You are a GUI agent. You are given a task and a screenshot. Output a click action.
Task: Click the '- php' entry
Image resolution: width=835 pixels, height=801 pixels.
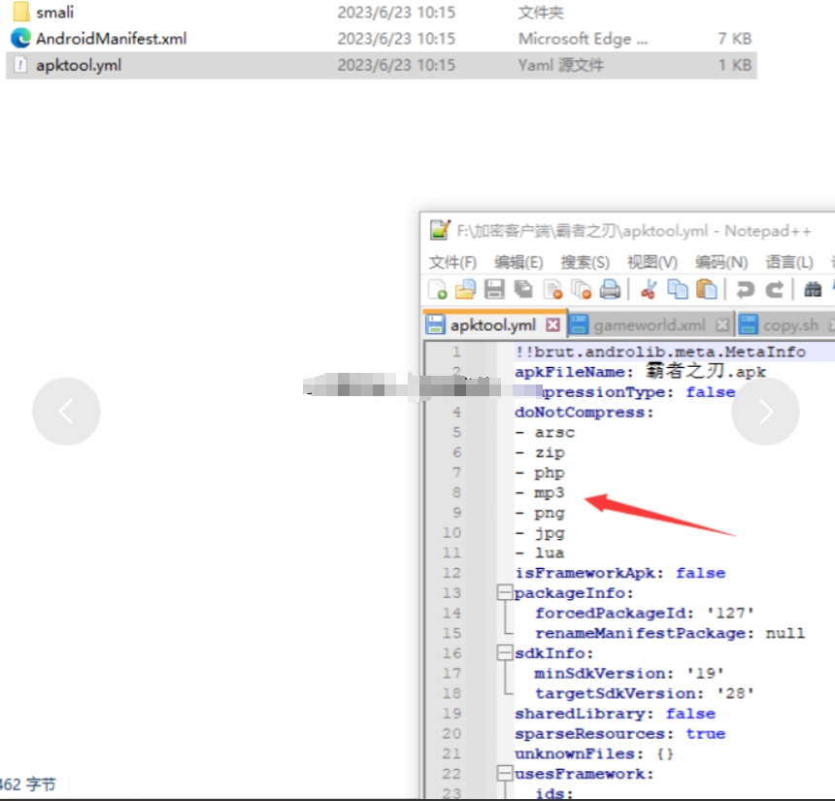[x=540, y=473]
